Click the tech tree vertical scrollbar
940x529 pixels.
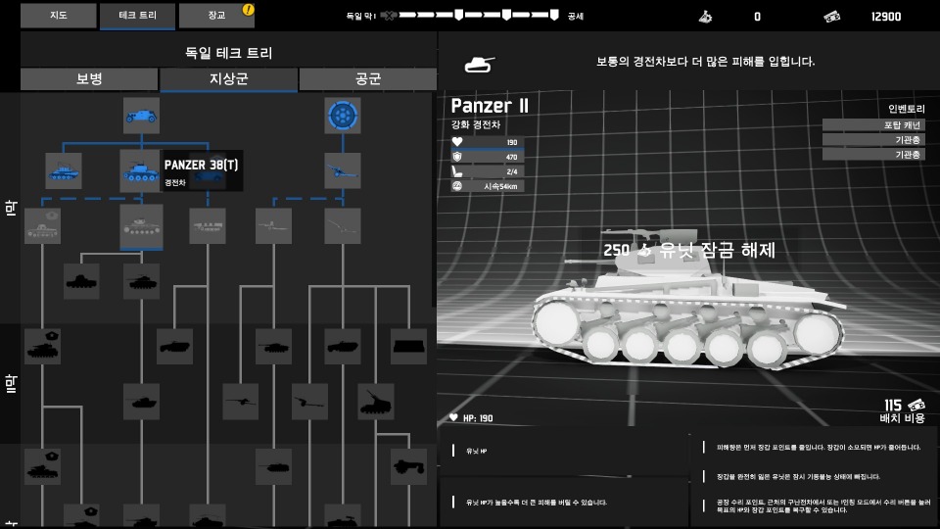(434, 200)
